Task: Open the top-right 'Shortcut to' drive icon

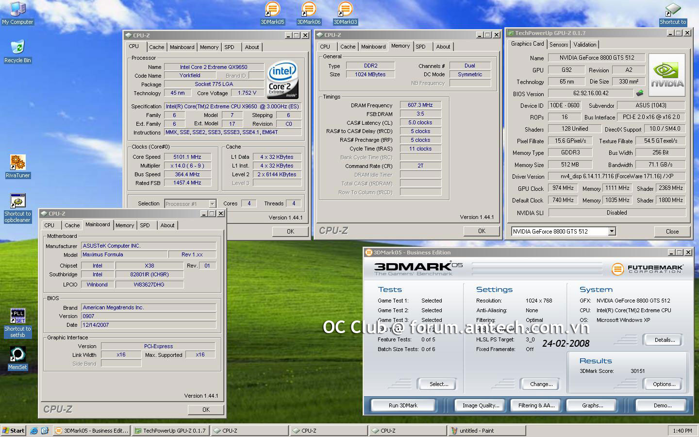Action: point(673,13)
